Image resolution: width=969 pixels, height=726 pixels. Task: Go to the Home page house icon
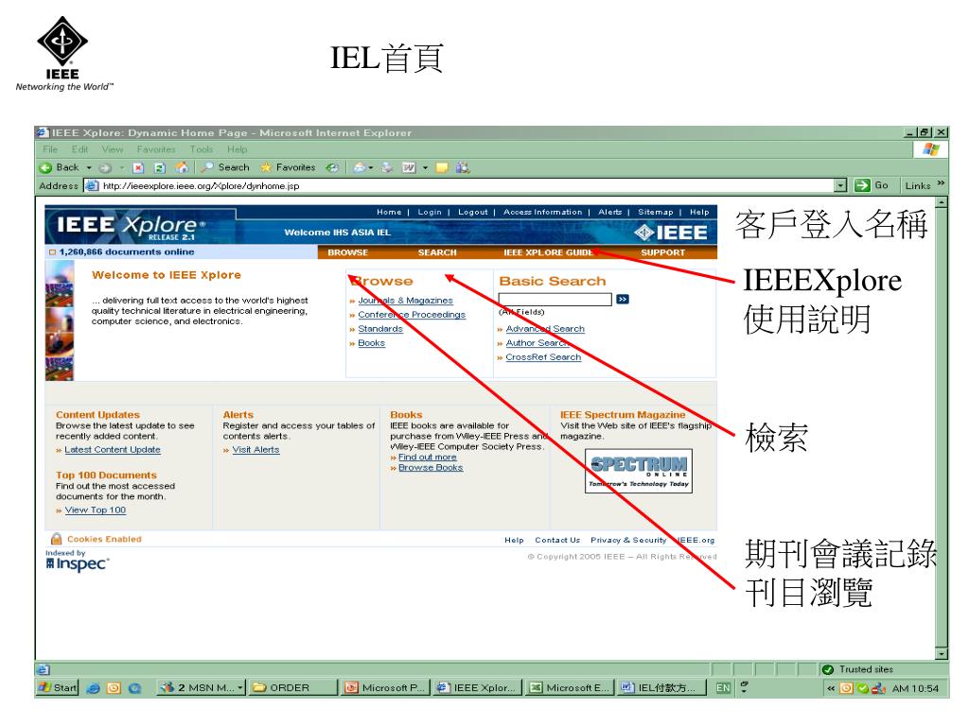coord(182,167)
